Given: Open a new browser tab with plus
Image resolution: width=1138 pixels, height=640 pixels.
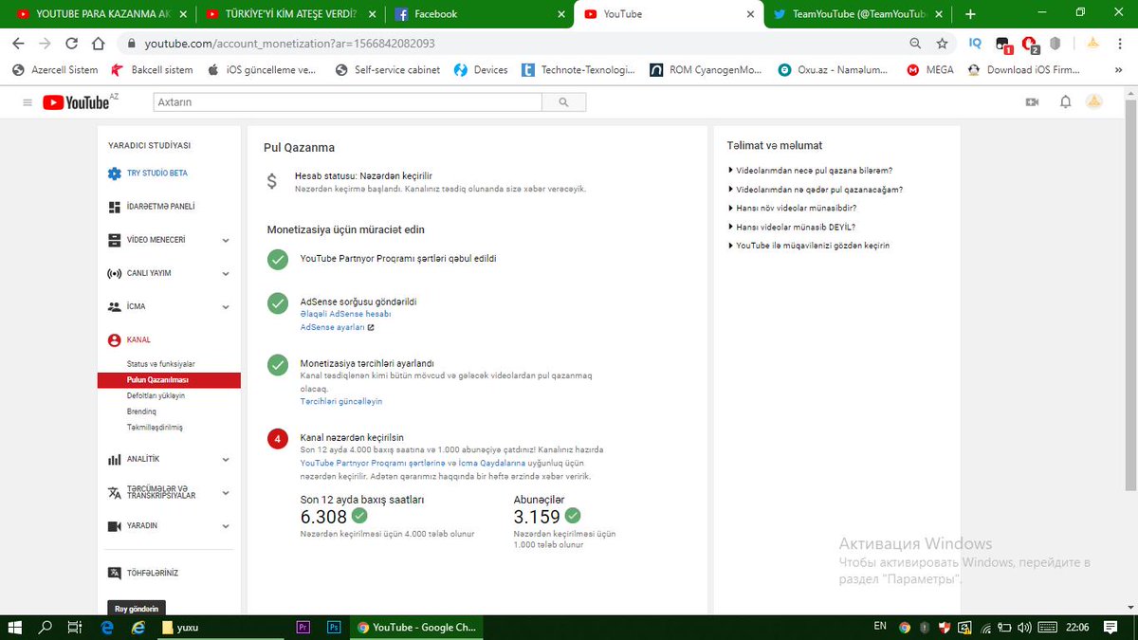Looking at the screenshot, I should [x=970, y=14].
